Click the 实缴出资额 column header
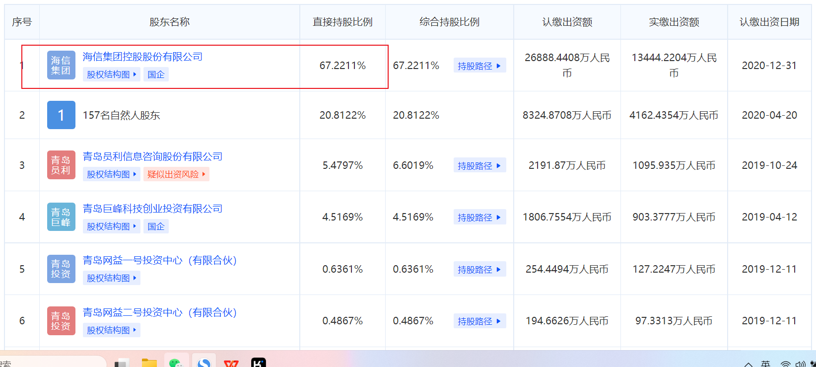Image resolution: width=816 pixels, height=367 pixels. (674, 22)
